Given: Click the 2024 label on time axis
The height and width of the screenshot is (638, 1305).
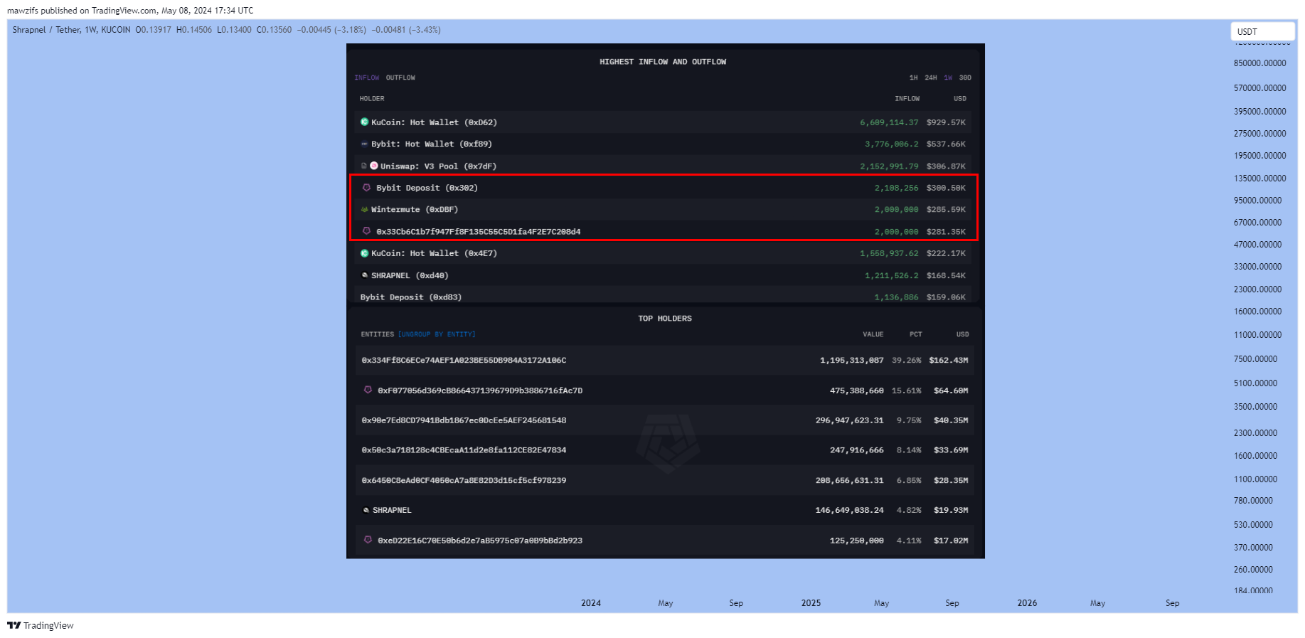Looking at the screenshot, I should (x=591, y=603).
